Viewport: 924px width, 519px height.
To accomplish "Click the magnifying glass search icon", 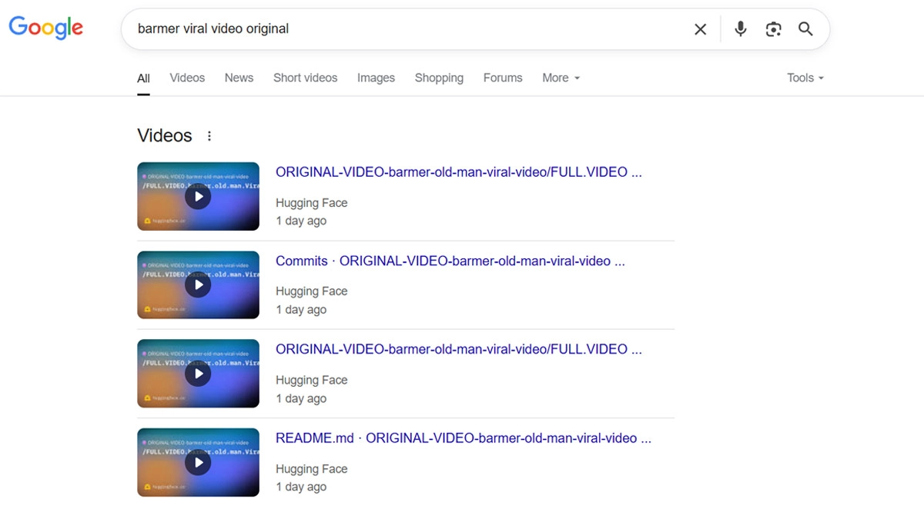I will [x=805, y=29].
